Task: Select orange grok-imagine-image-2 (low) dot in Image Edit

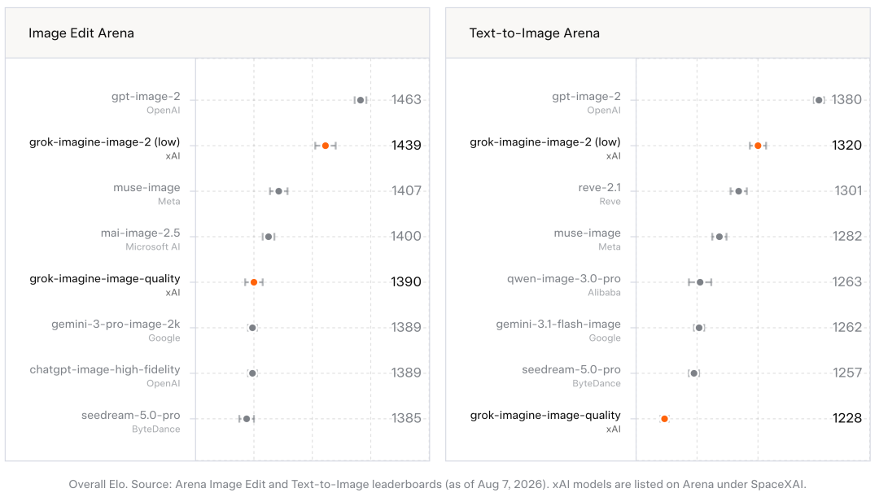Action: [x=325, y=146]
